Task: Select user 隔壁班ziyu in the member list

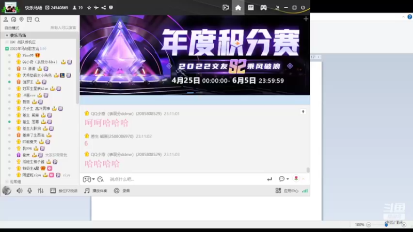Action: click(31, 175)
